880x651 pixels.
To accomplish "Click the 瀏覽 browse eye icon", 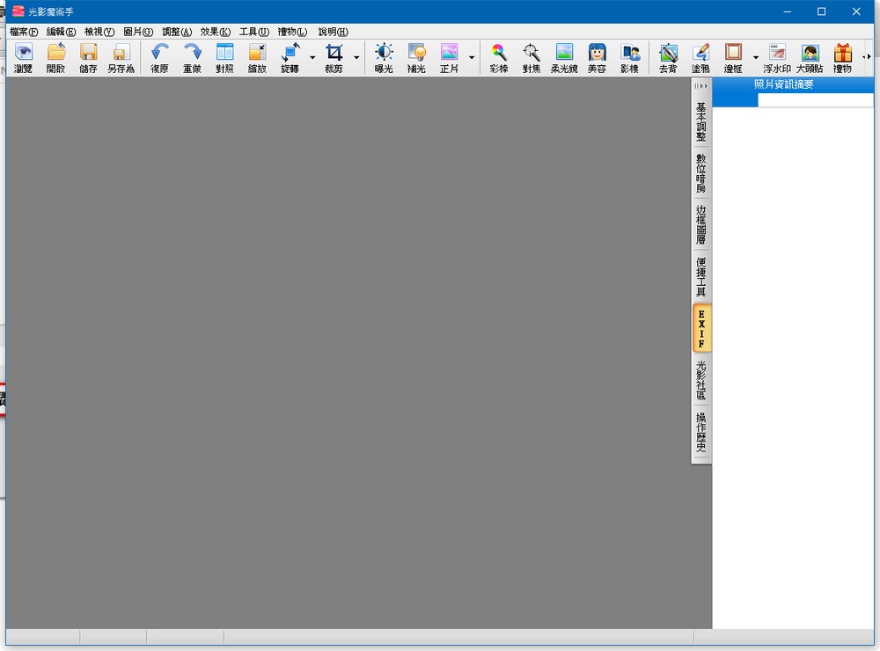I will (24, 57).
